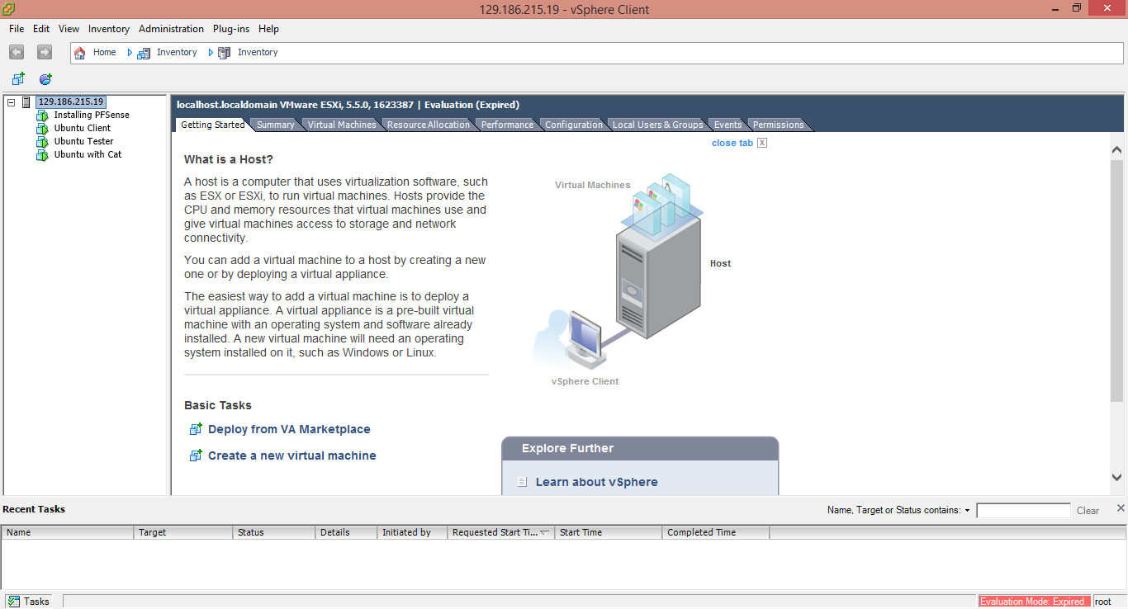Close the Getting Started tab with X box
The width and height of the screenshot is (1128, 609).
tap(762, 143)
